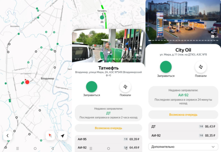The width and height of the screenshot is (221, 152).
Task: Tap Поехали route button for City Oil
Action: 201,67
